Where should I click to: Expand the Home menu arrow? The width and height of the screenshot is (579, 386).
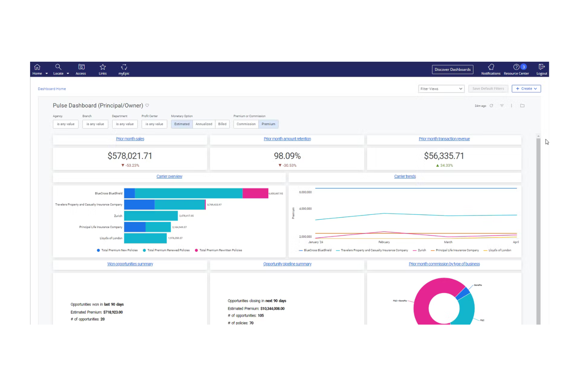[x=47, y=74]
